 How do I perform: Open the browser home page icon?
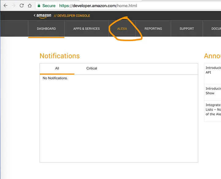point(29,6)
